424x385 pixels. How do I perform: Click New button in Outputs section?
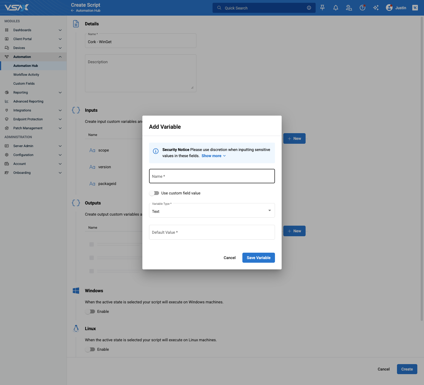click(x=294, y=231)
